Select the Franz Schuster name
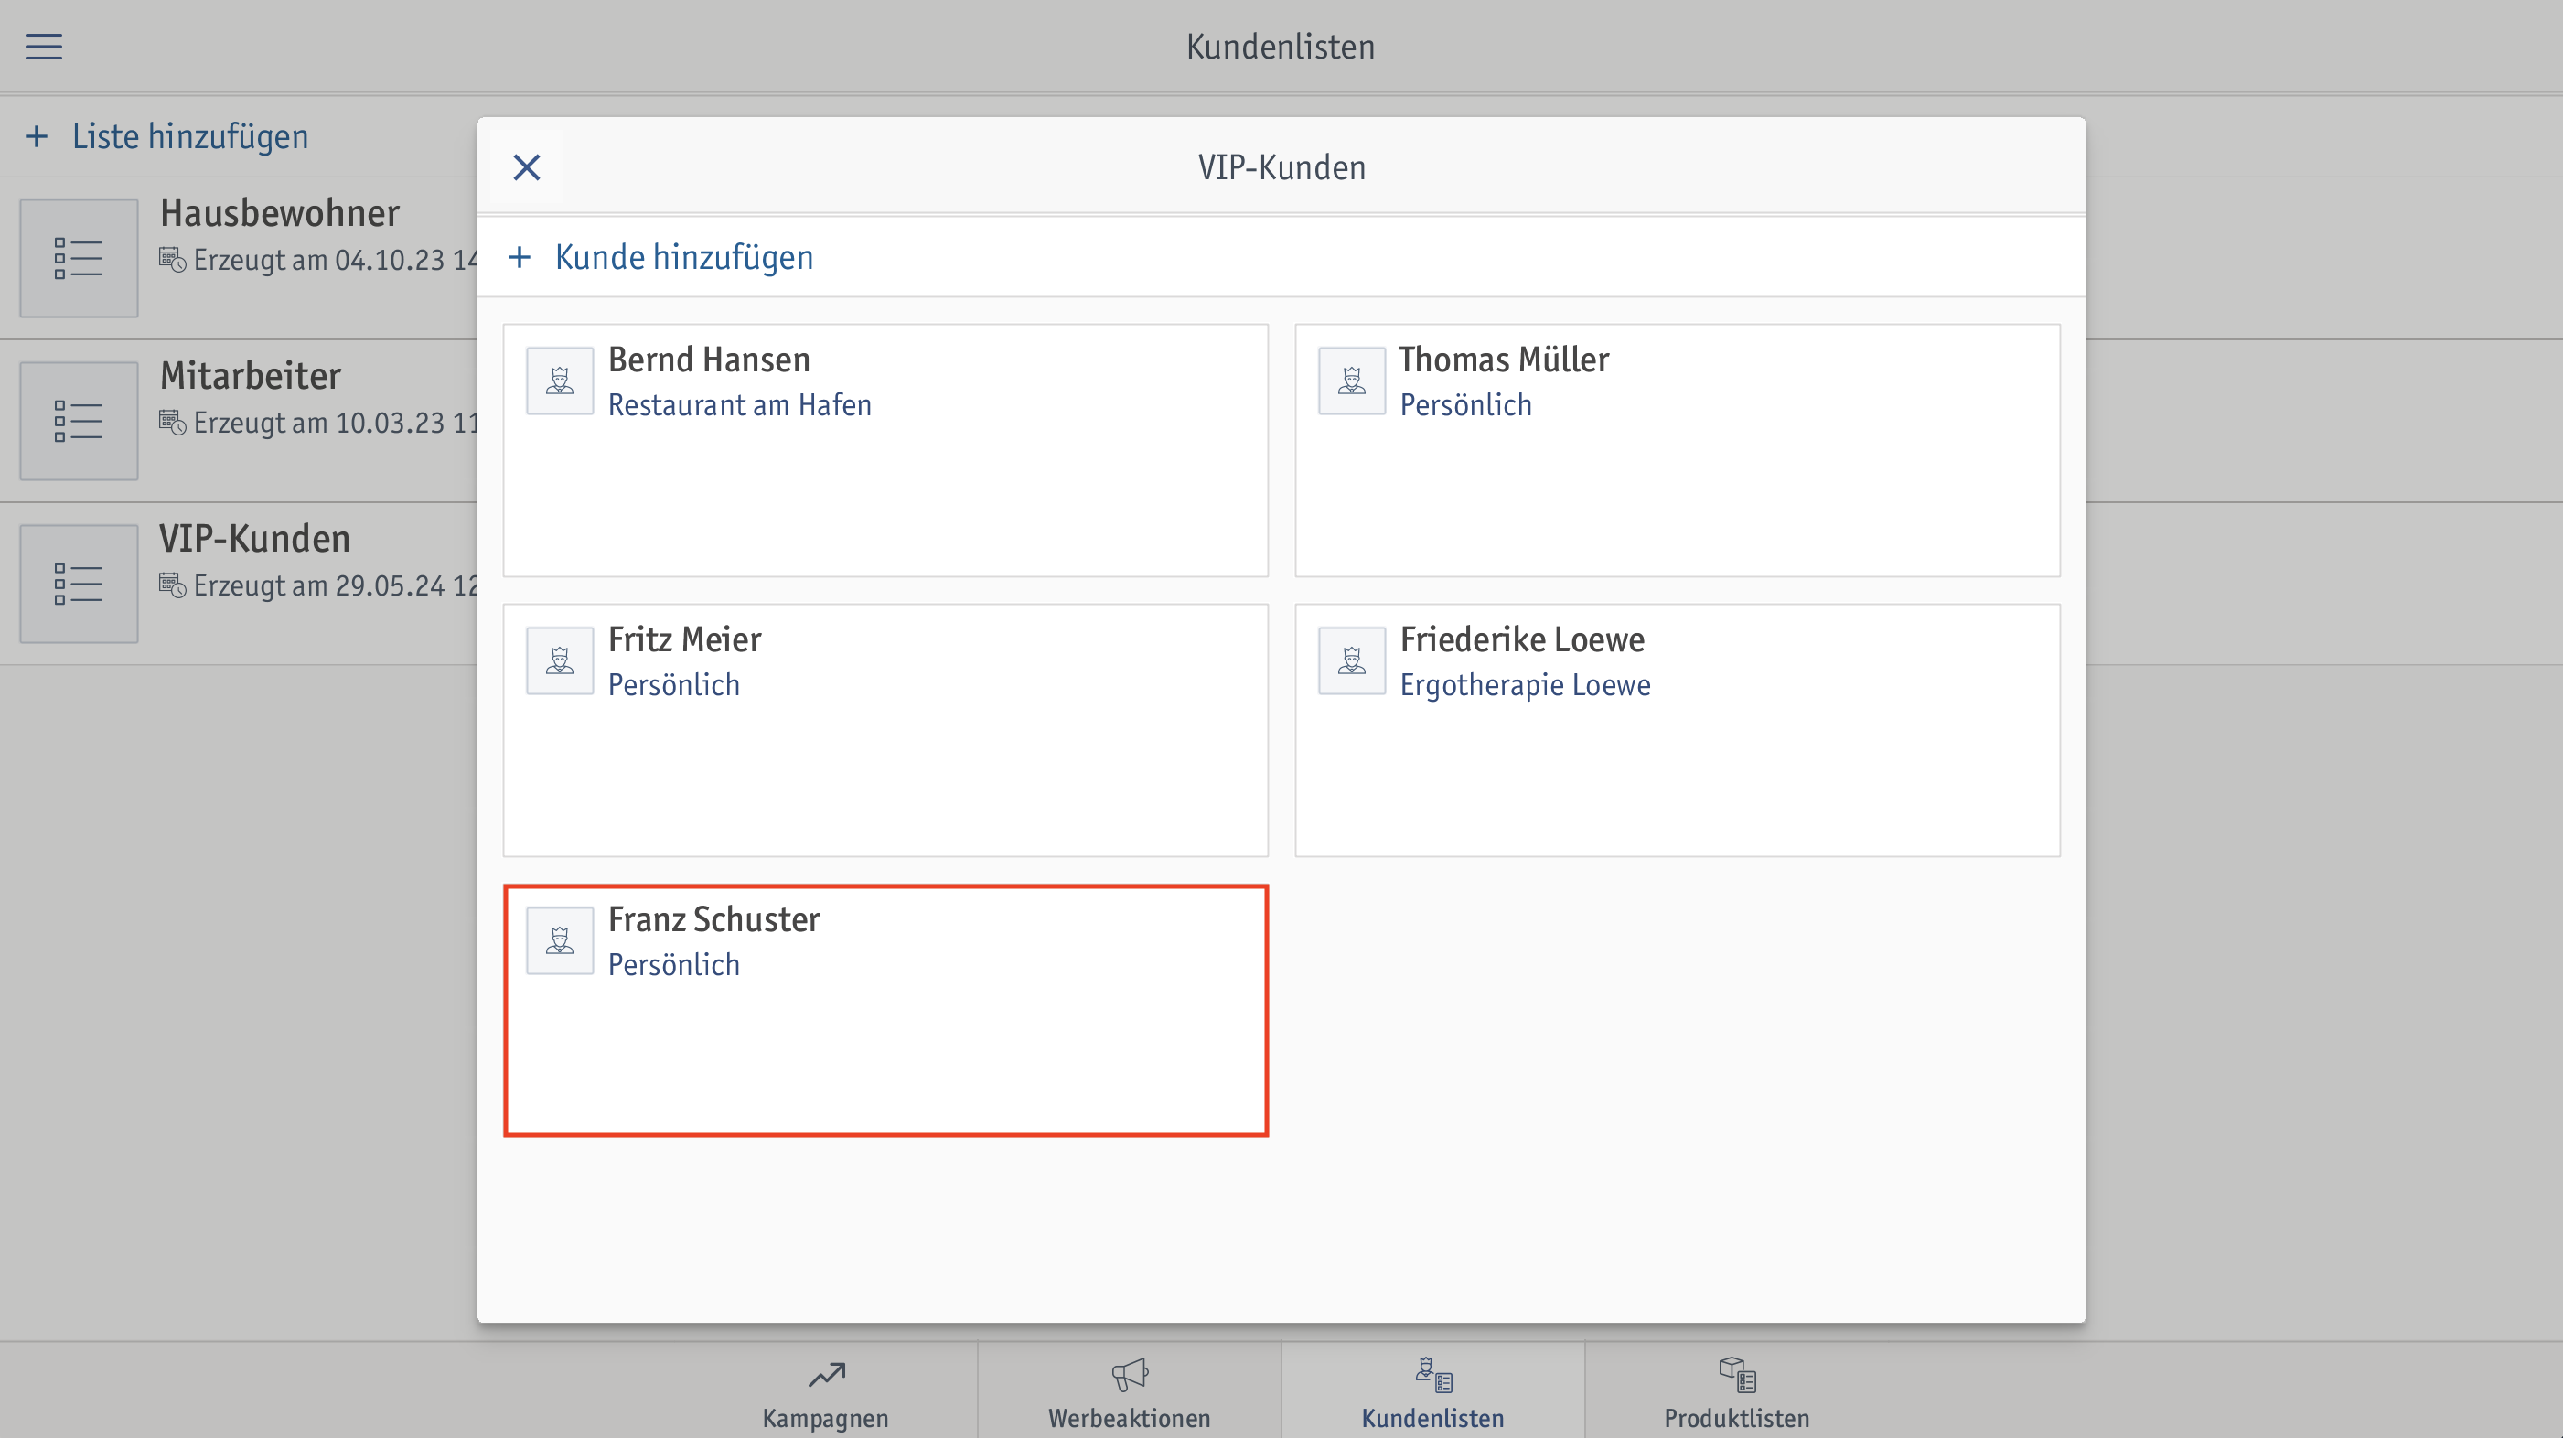Viewport: 2563px width, 1438px height. (x=714, y=919)
